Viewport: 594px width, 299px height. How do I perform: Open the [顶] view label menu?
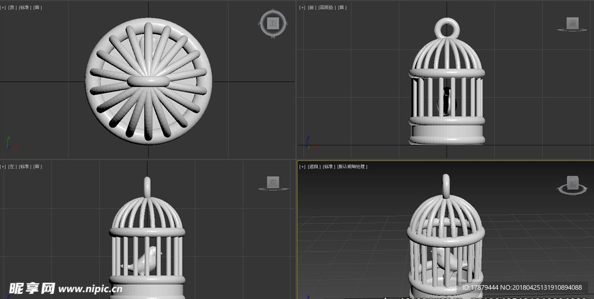coord(11,8)
